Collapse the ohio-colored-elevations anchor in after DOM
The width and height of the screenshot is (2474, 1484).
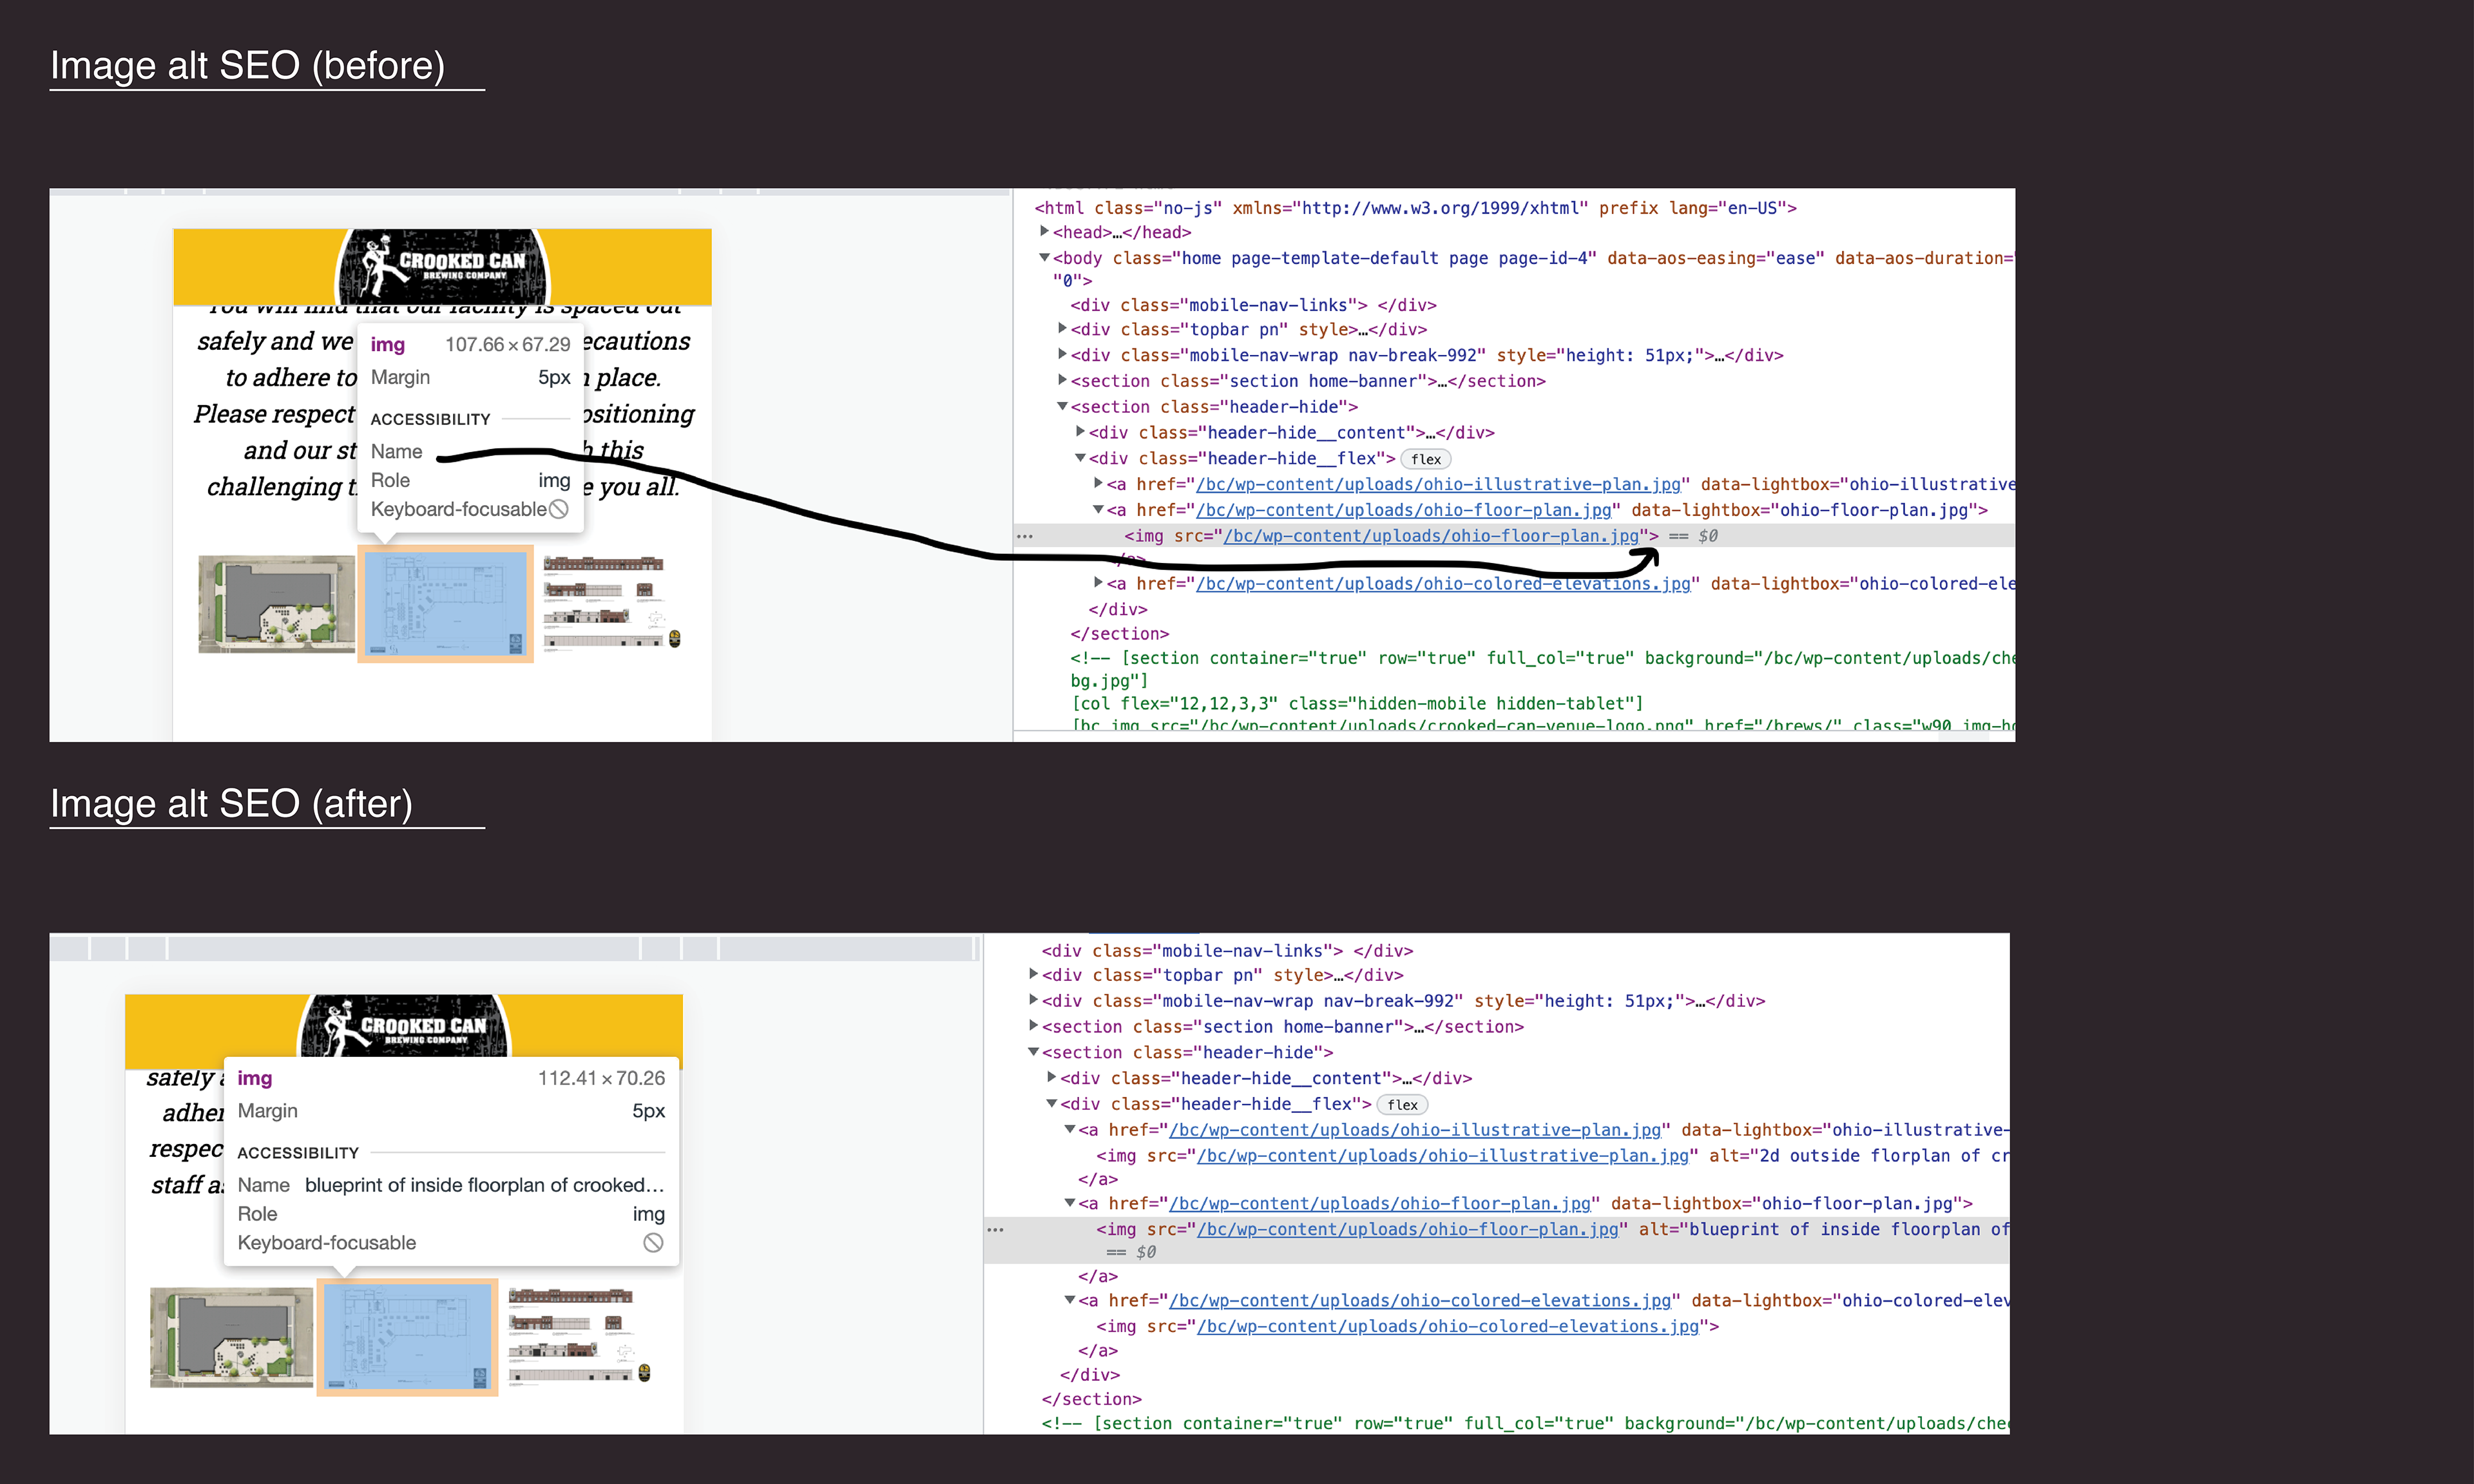[x=1069, y=1300]
